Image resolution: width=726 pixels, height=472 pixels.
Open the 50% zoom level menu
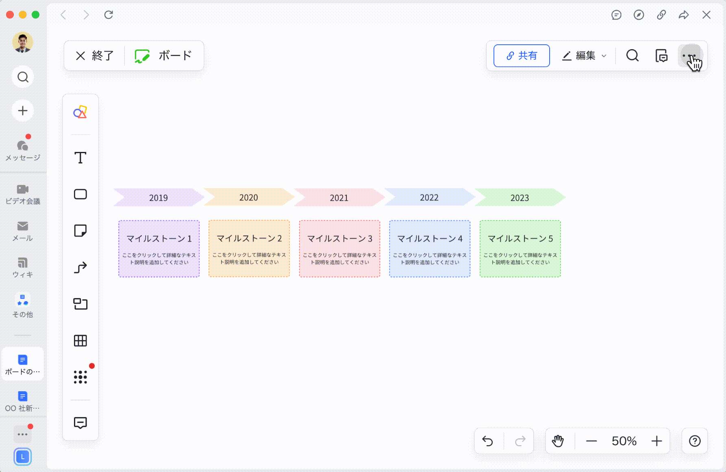[x=624, y=441]
